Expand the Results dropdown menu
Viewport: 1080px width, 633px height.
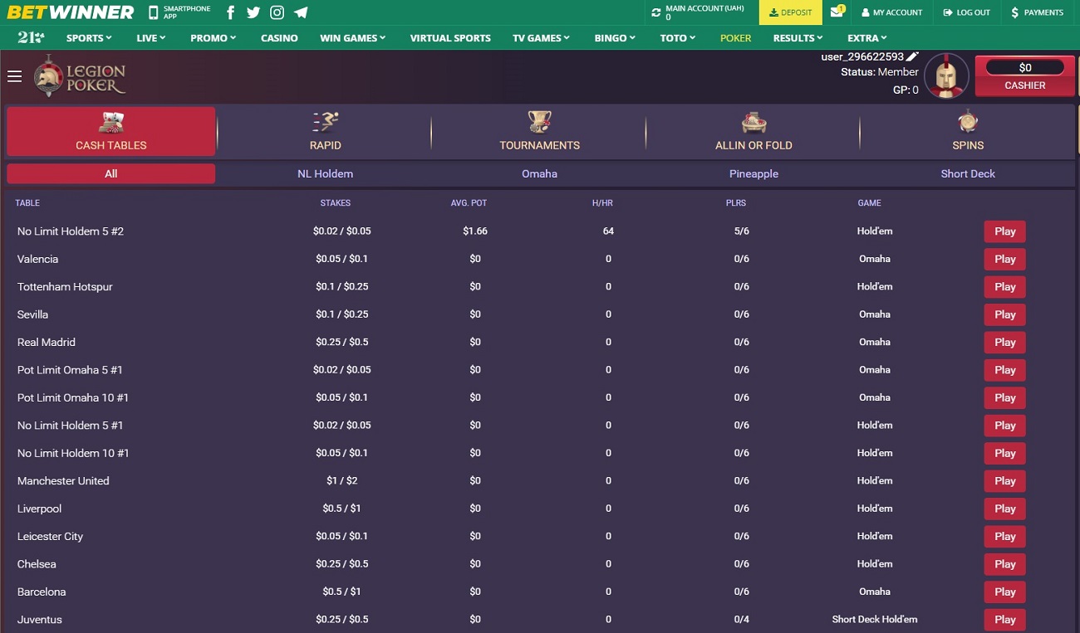click(x=798, y=37)
